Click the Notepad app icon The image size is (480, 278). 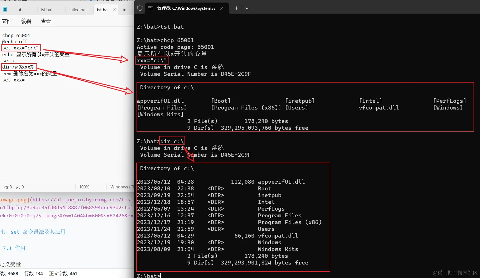(x=5, y=10)
